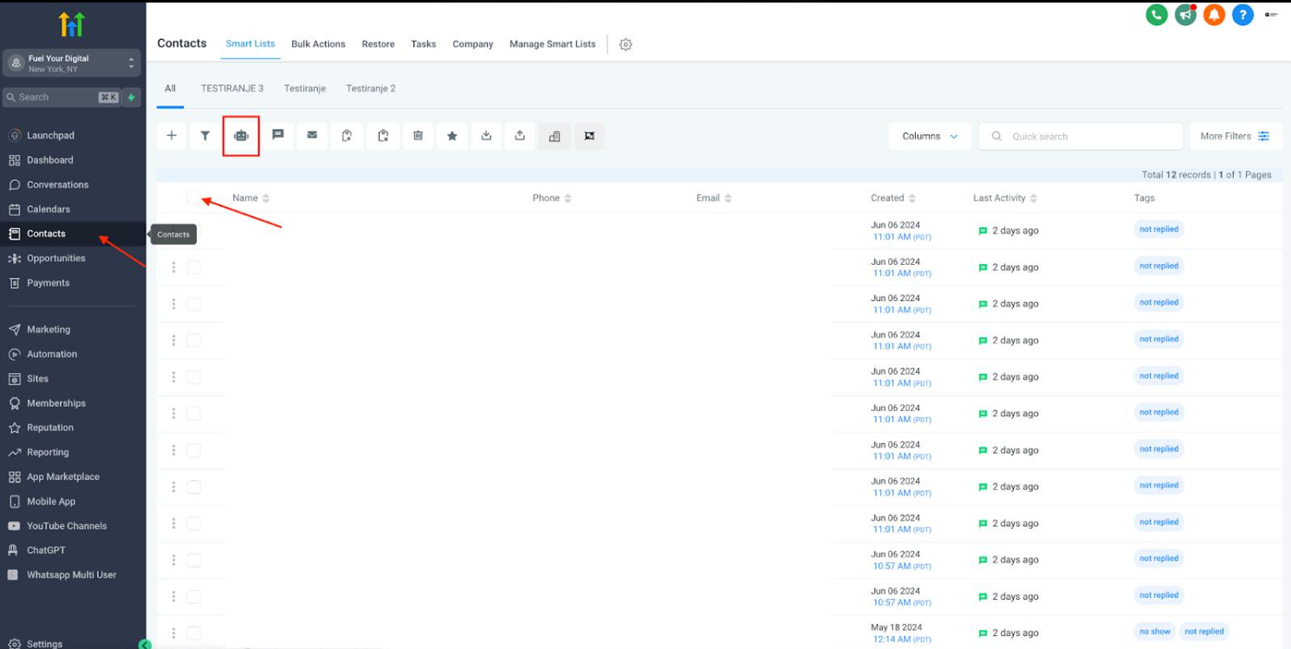Click the sidebar Search box

click(x=62, y=97)
